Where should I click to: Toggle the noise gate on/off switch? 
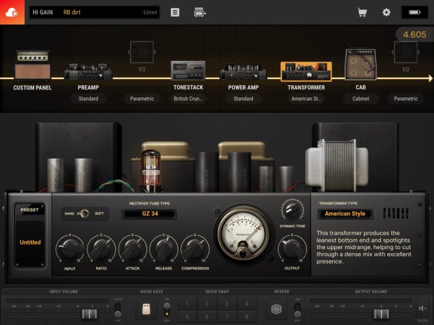coord(167,309)
